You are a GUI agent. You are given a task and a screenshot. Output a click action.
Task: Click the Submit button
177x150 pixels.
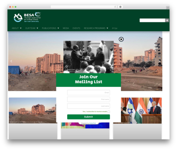(x=88, y=117)
